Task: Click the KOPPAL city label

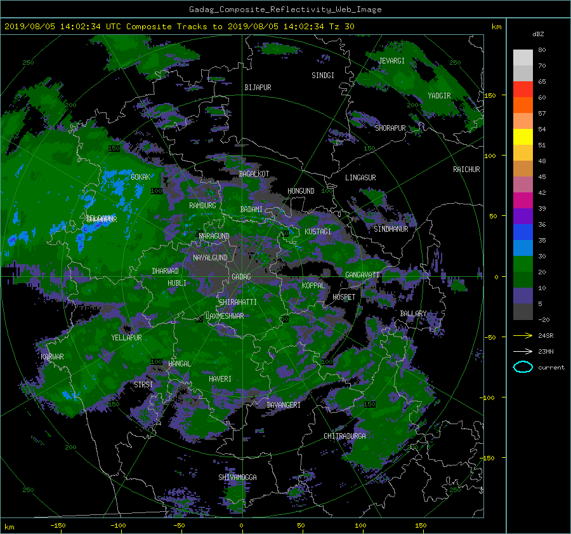Action: [x=313, y=286]
